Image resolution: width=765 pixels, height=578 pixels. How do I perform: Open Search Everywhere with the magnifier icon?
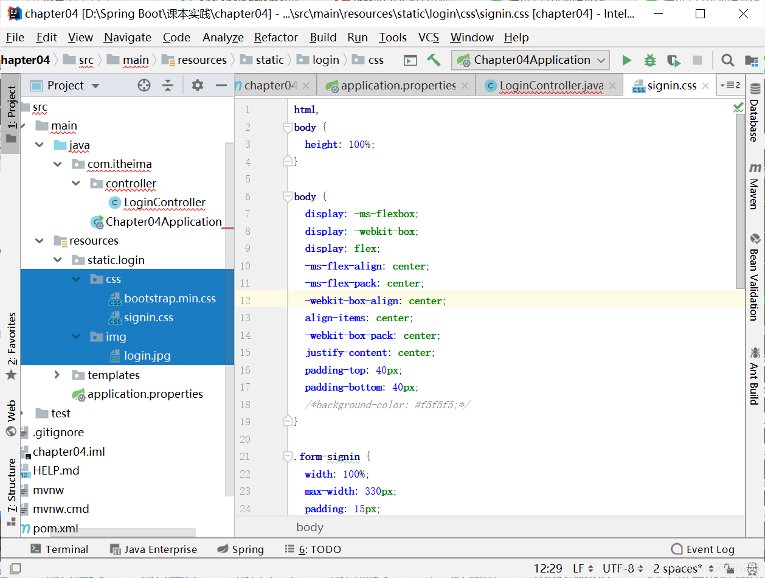pos(727,60)
